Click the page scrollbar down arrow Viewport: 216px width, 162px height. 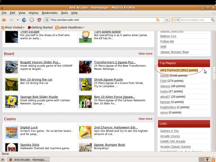coord(214,150)
